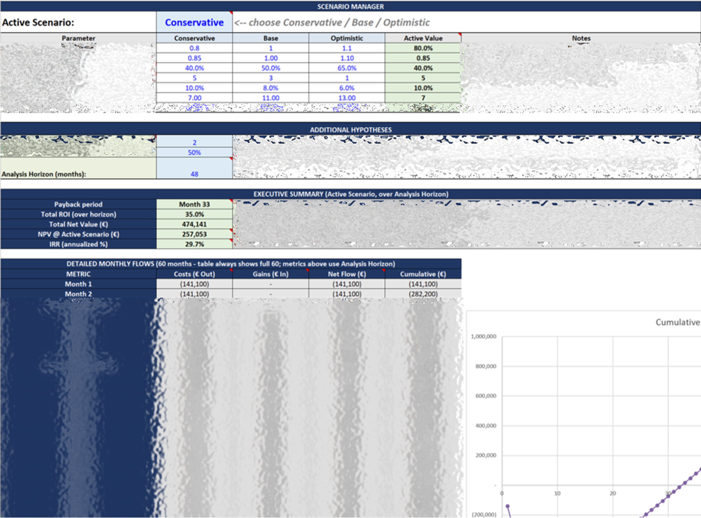The height and width of the screenshot is (518, 701).
Task: Click the 'Total Net Value (€)' label
Action: (78, 224)
